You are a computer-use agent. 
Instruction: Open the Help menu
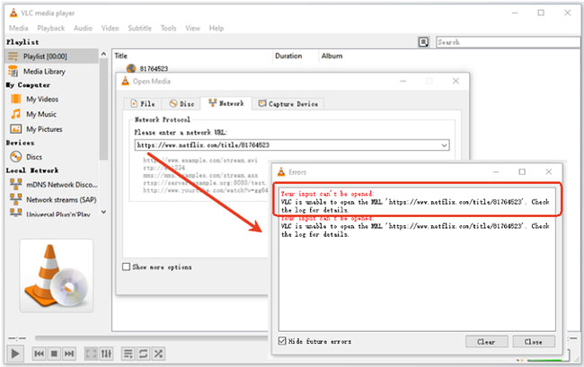(216, 28)
